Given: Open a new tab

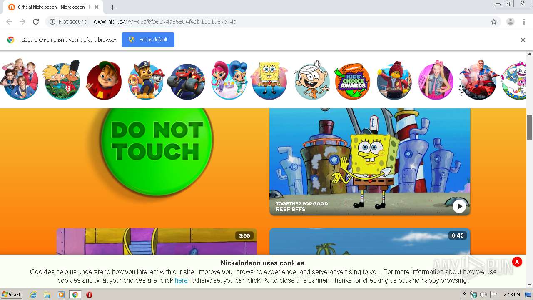Looking at the screenshot, I should [x=112, y=7].
